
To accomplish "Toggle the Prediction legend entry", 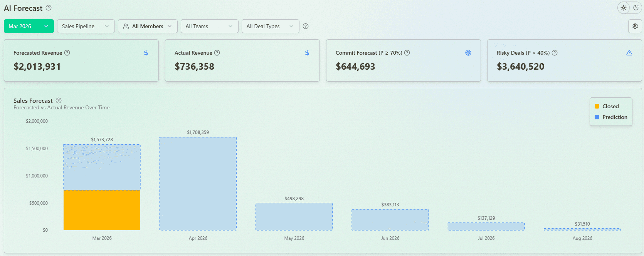I will pos(611,117).
